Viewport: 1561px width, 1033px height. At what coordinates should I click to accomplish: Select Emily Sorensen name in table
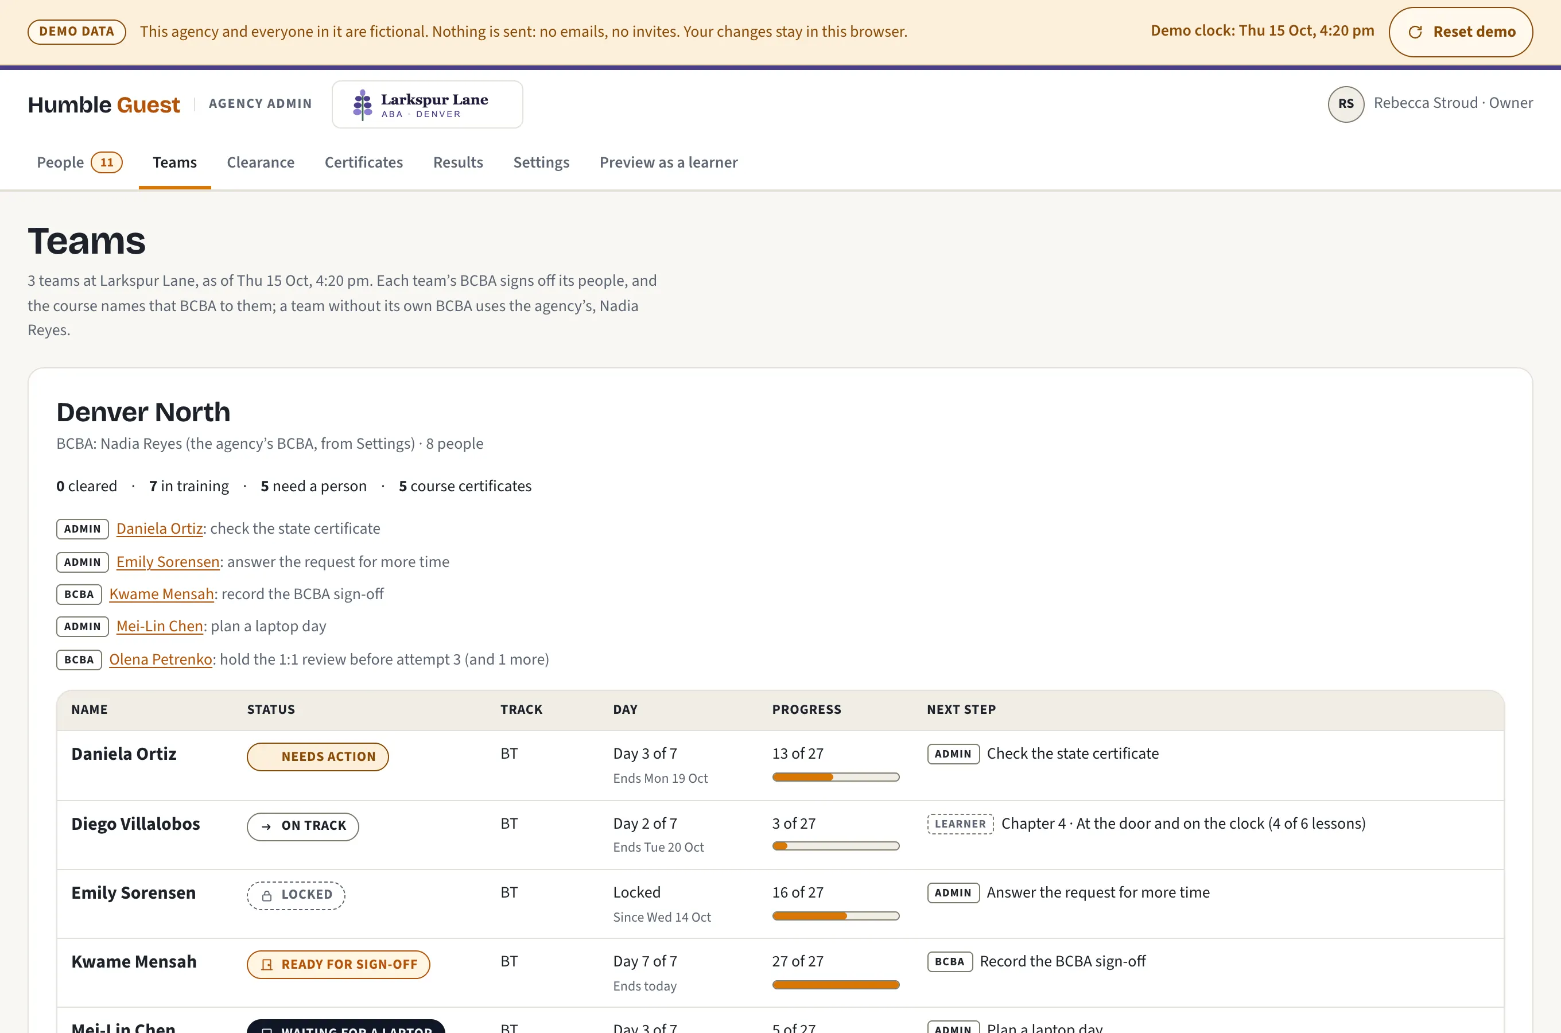coord(133,892)
